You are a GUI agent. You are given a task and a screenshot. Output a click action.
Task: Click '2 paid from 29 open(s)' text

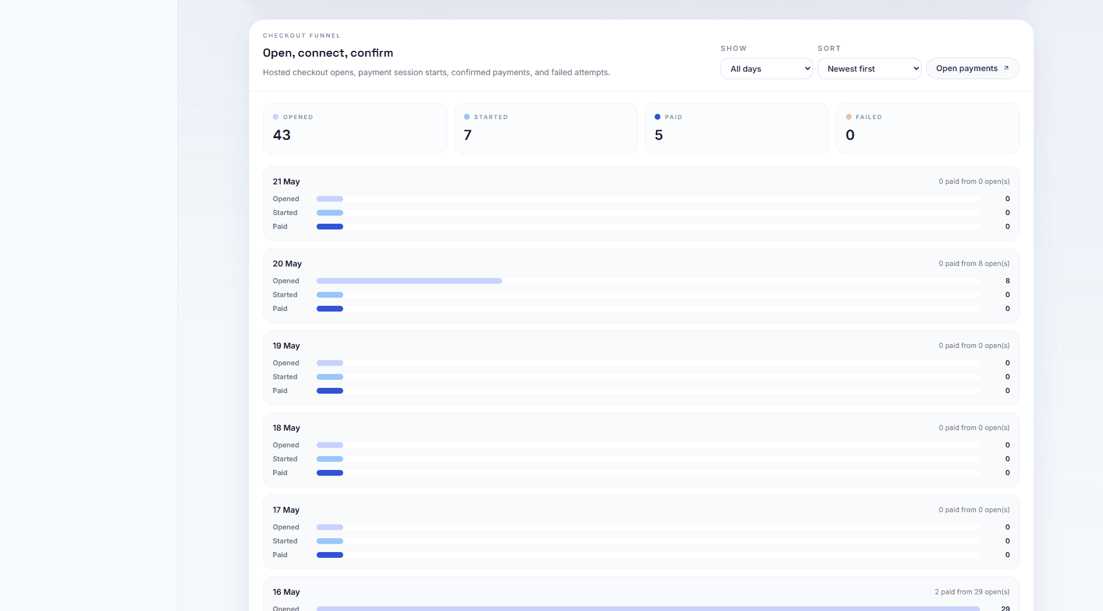[972, 592]
